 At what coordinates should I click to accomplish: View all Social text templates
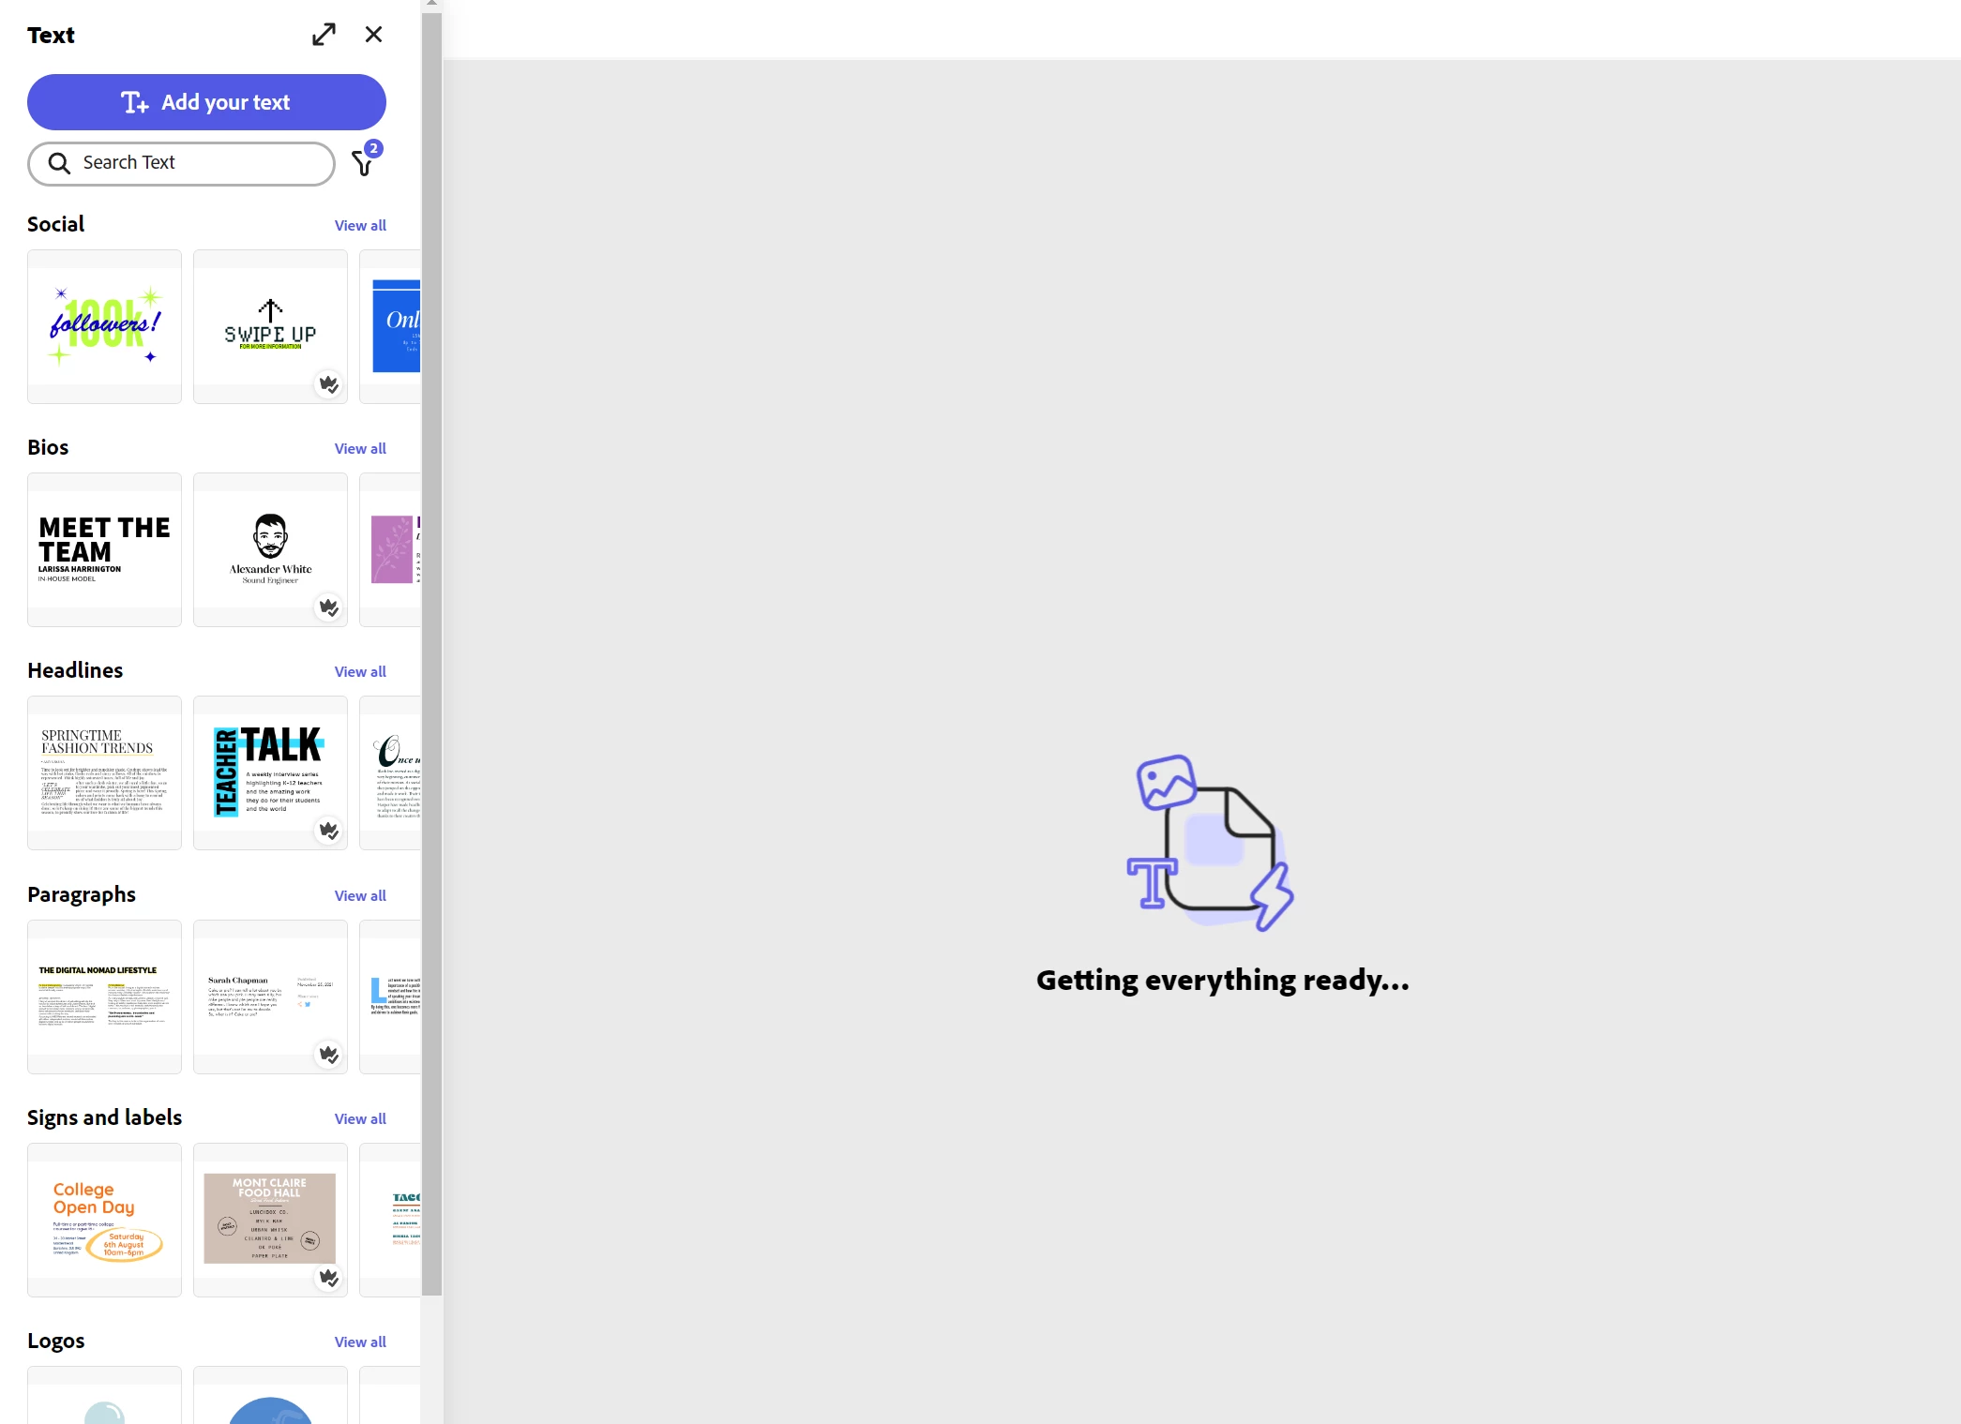360,226
